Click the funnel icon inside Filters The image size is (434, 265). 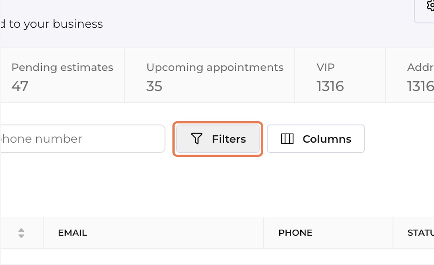click(x=197, y=138)
